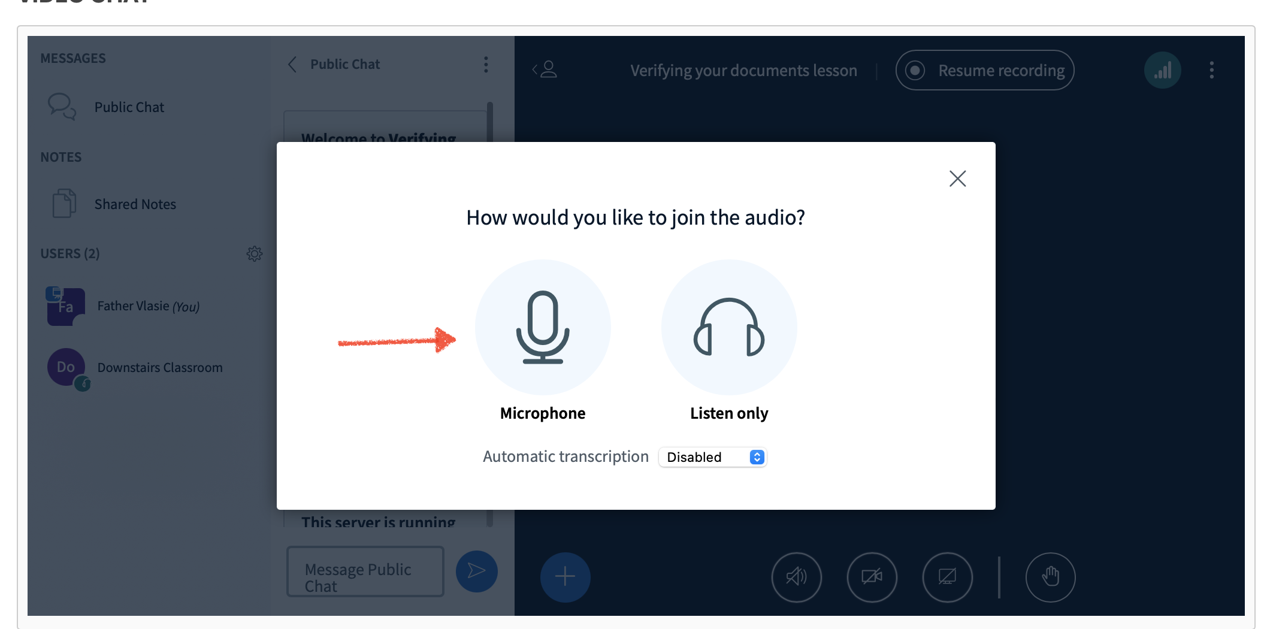Viewport: 1264px width, 629px height.
Task: Open manage users gear icon
Action: (255, 253)
